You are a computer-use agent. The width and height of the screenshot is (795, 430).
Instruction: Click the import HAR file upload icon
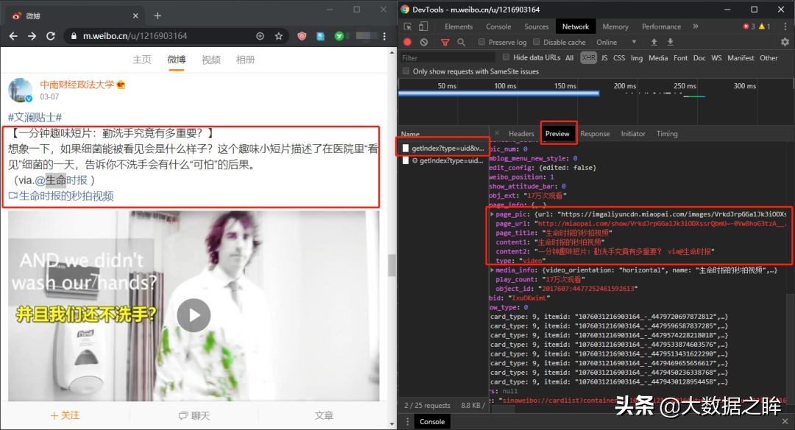click(654, 42)
